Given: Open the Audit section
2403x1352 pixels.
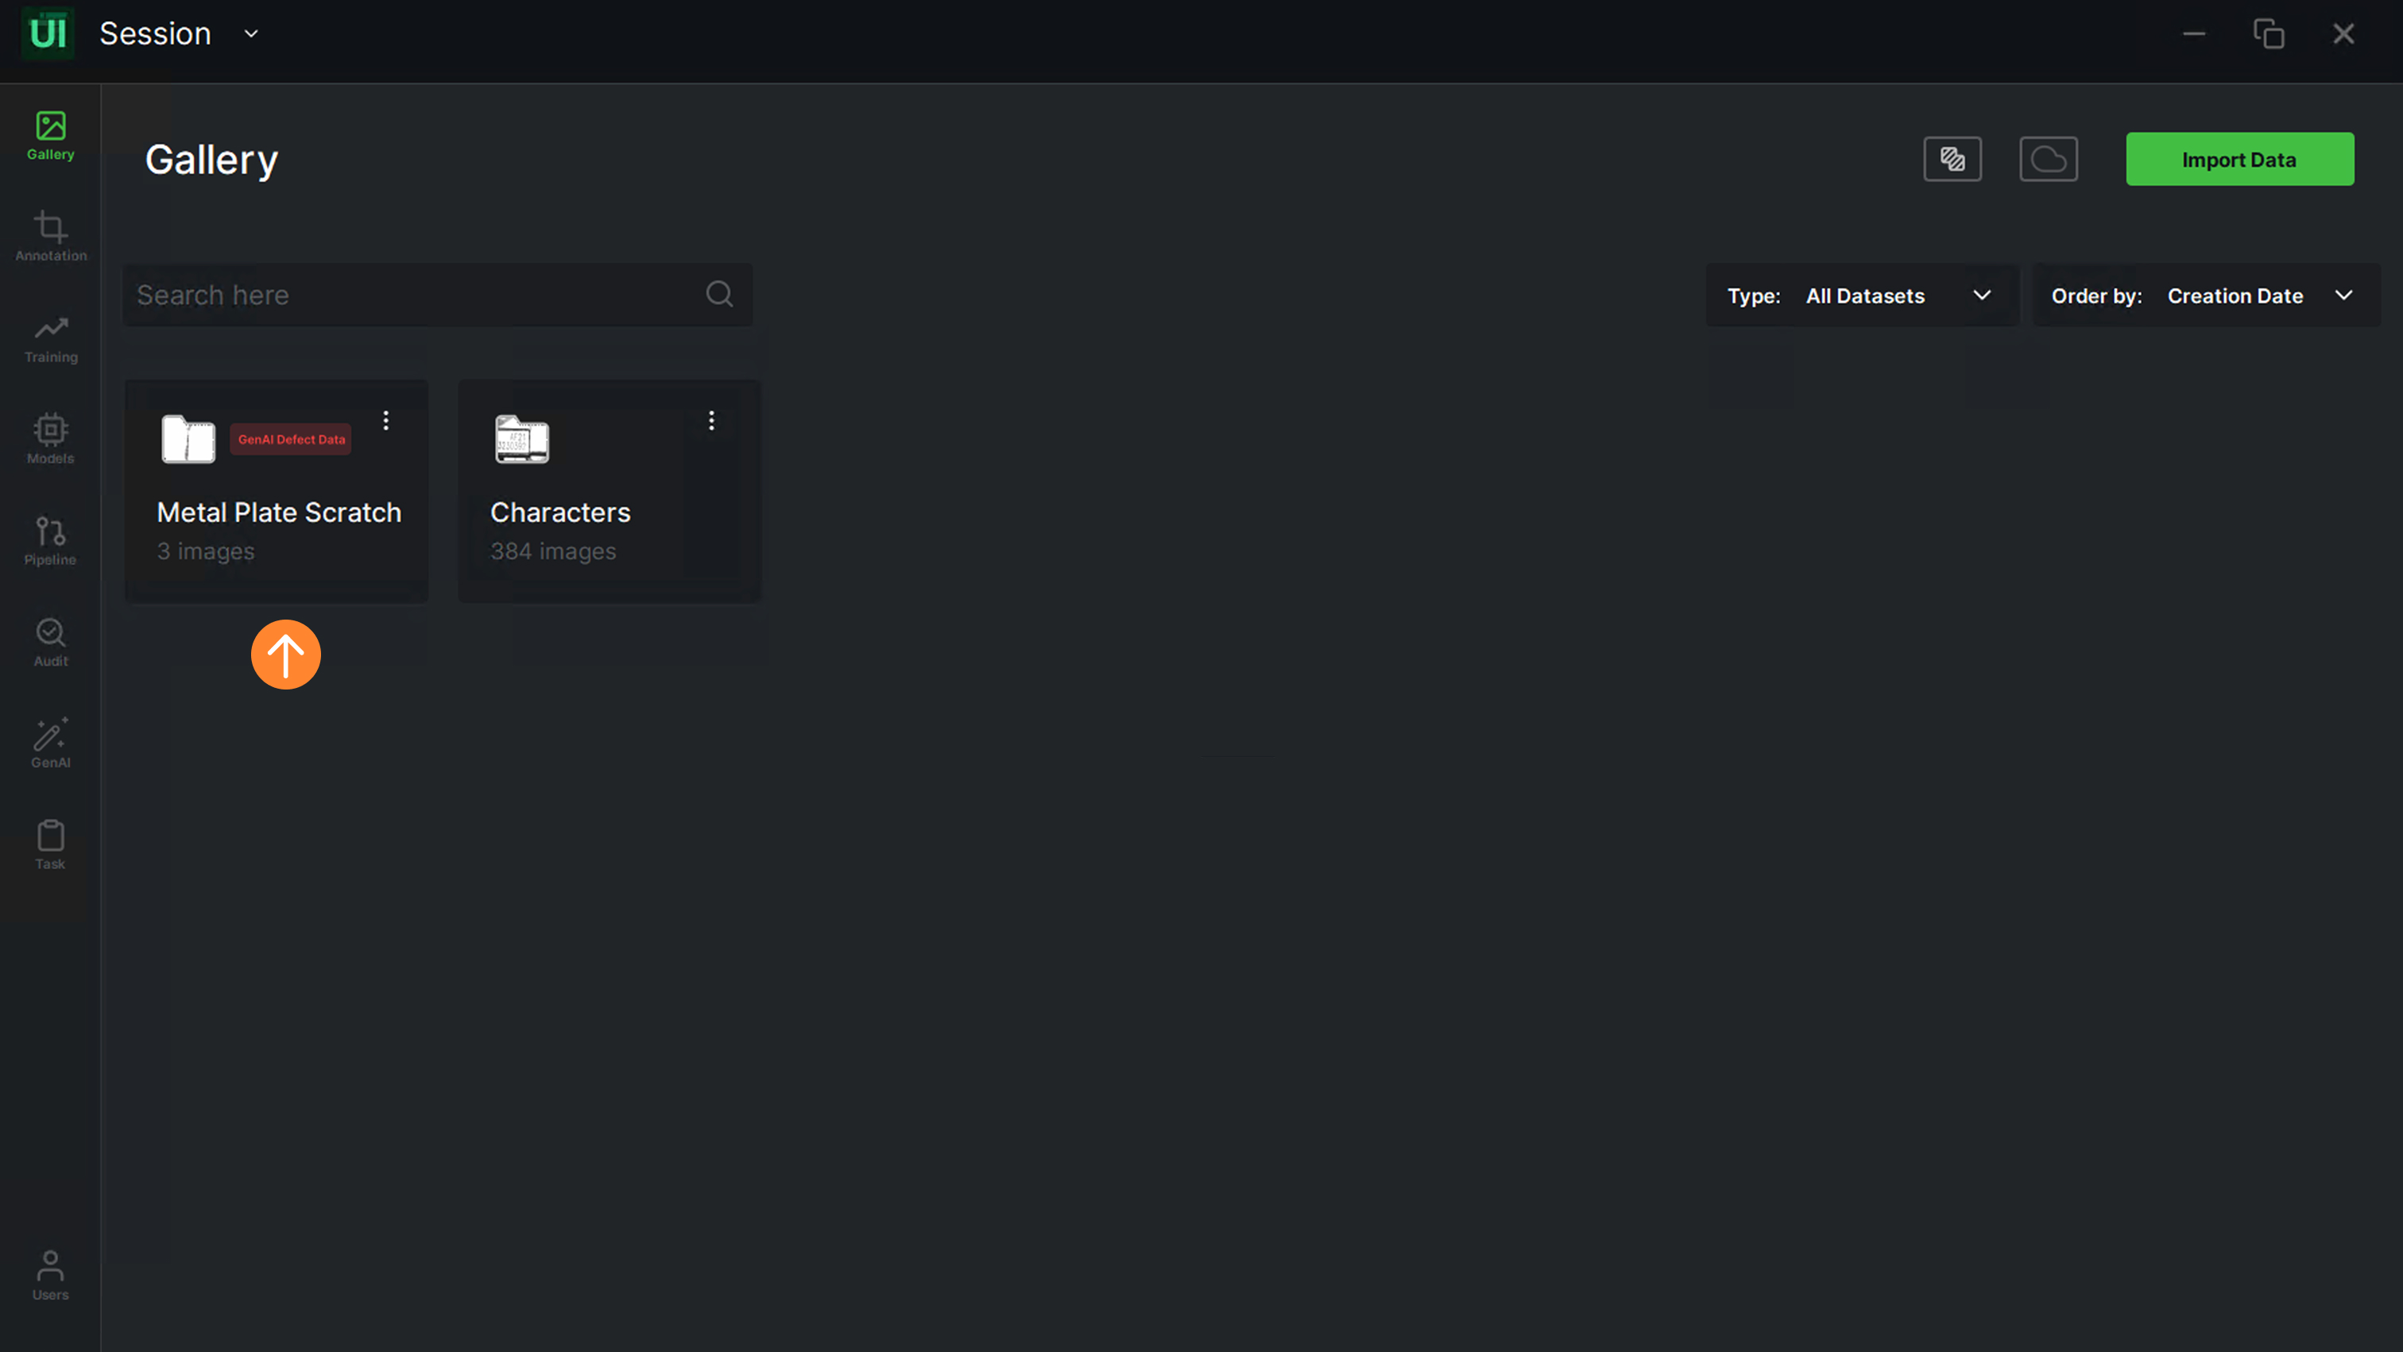Looking at the screenshot, I should pyautogui.click(x=50, y=643).
